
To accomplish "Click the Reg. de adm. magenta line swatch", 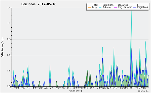I will [x=115, y=7].
